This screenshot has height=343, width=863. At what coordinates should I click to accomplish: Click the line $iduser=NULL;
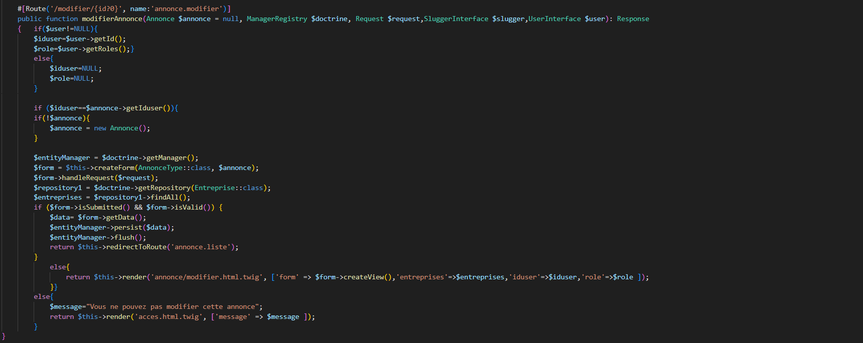click(x=76, y=68)
